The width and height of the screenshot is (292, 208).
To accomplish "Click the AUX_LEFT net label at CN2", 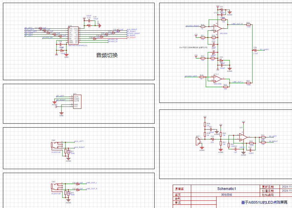I will [x=79, y=142].
